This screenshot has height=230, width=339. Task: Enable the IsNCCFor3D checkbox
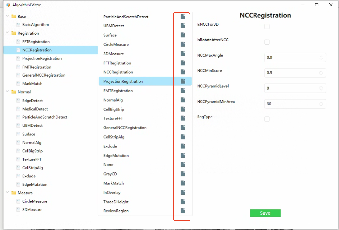(x=267, y=26)
